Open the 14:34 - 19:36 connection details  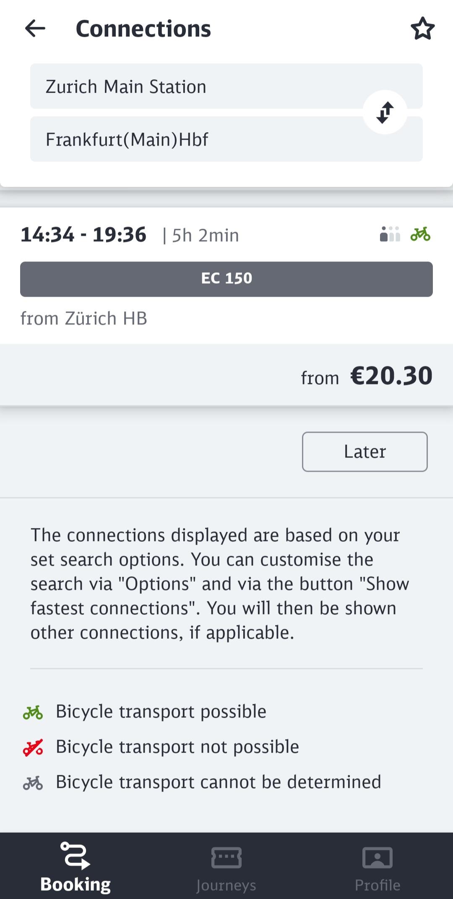(x=226, y=275)
